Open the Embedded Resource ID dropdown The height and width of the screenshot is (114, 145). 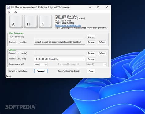tap(96, 64)
